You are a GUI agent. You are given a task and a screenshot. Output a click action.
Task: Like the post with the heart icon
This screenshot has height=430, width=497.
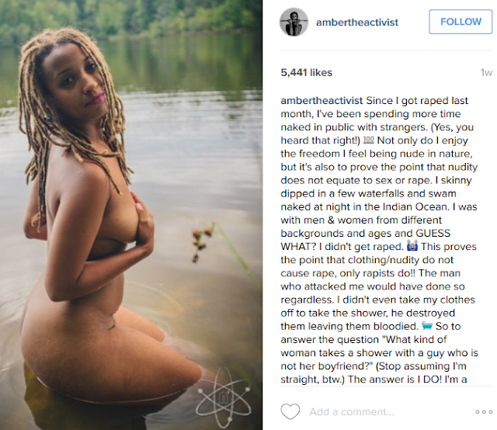point(290,411)
